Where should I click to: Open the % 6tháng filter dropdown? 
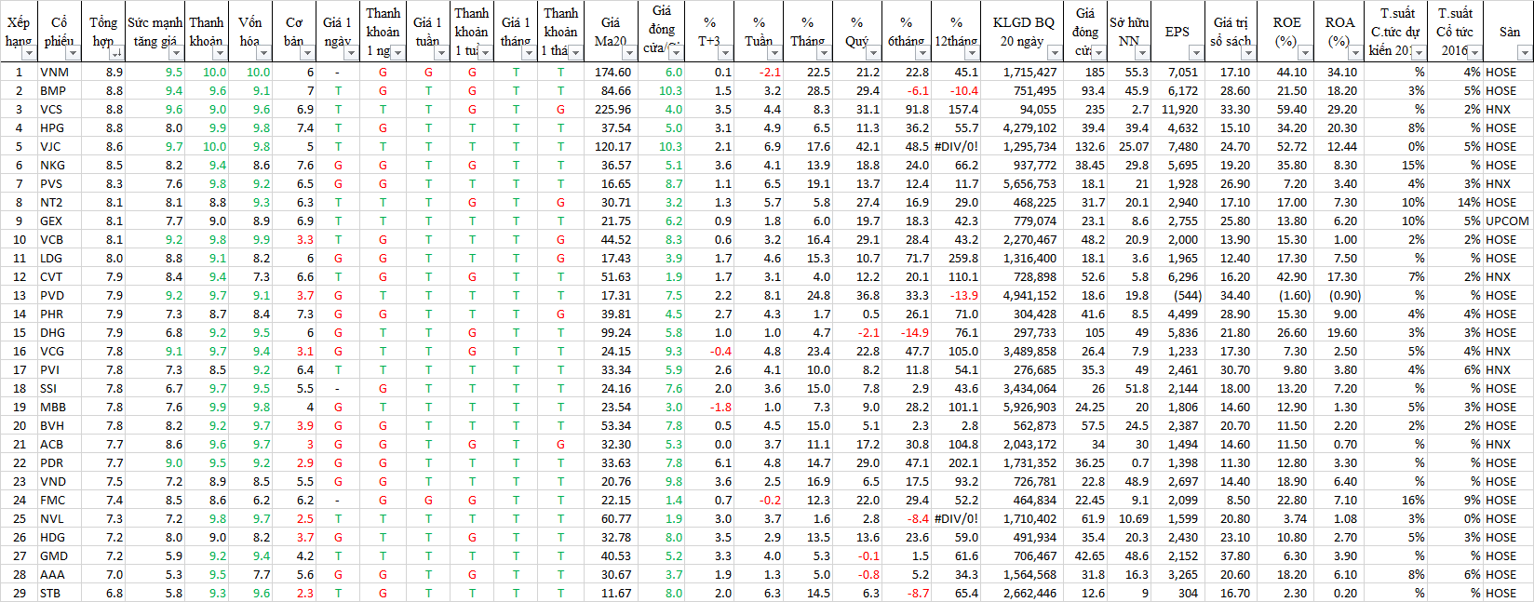(x=922, y=53)
